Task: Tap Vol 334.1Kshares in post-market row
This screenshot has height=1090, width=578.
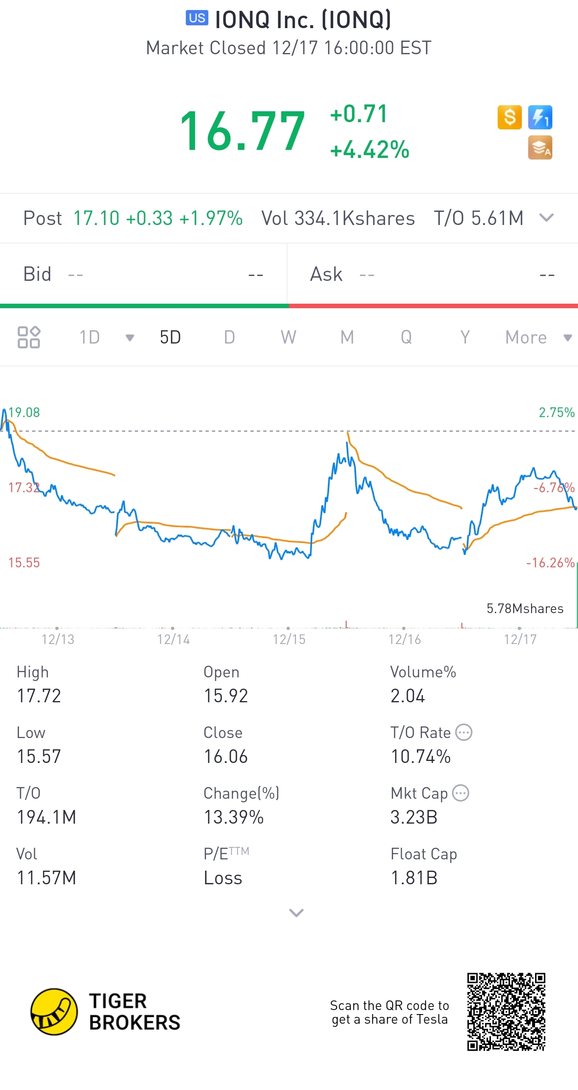Action: coord(338,218)
